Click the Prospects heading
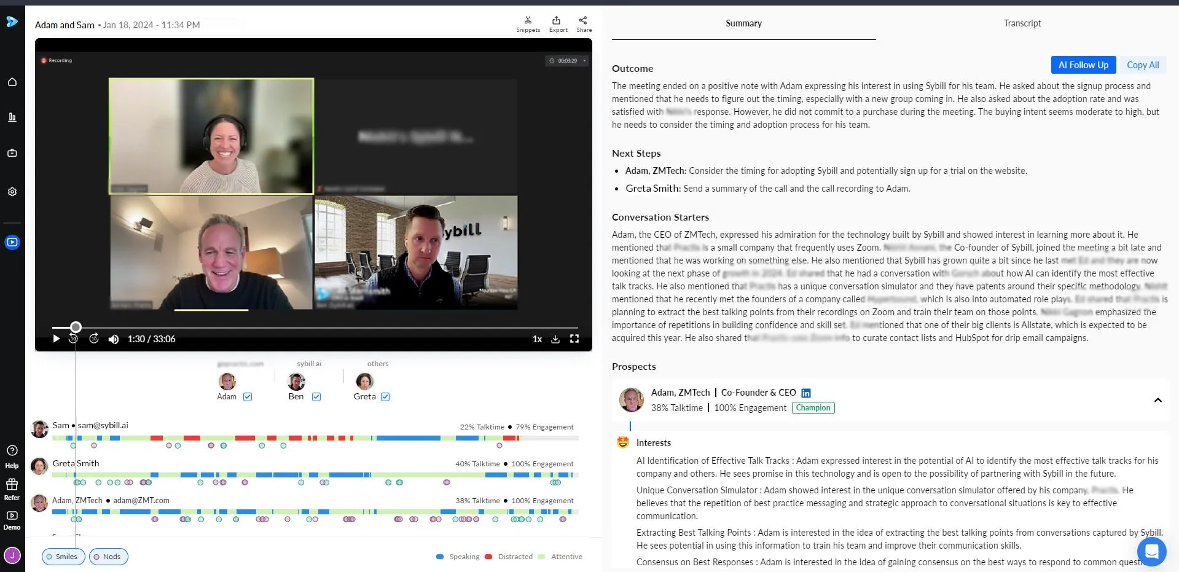This screenshot has height=572, width=1179. pos(633,367)
